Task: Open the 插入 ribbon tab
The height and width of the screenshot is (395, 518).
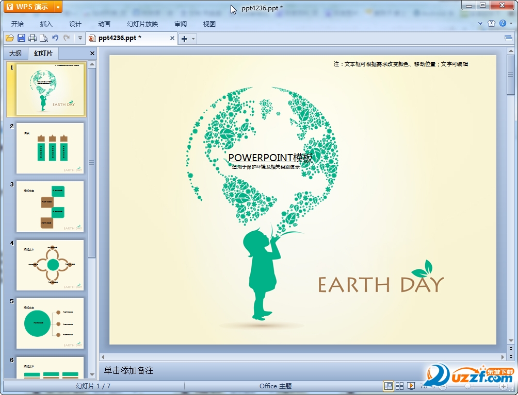Action: (46, 24)
